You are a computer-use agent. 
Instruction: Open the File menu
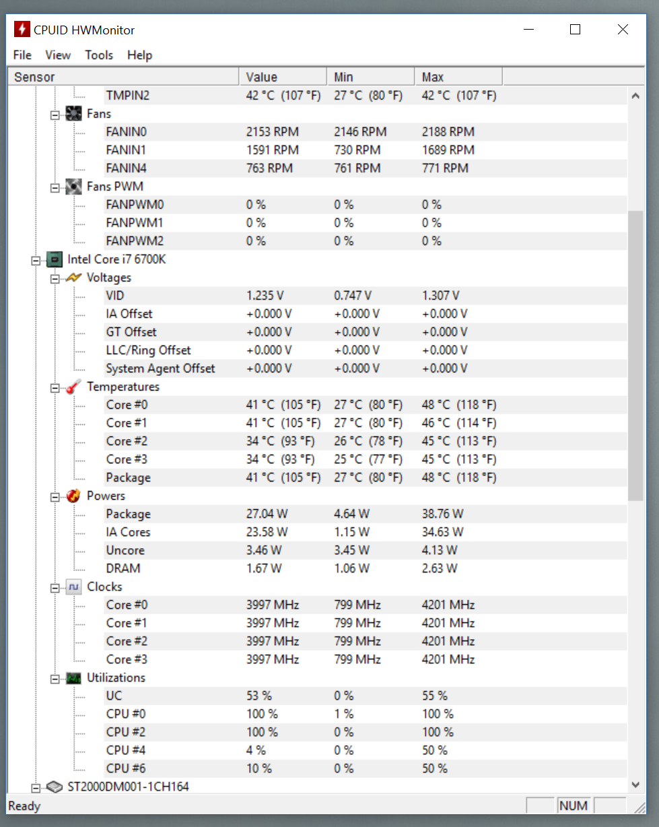click(x=22, y=55)
